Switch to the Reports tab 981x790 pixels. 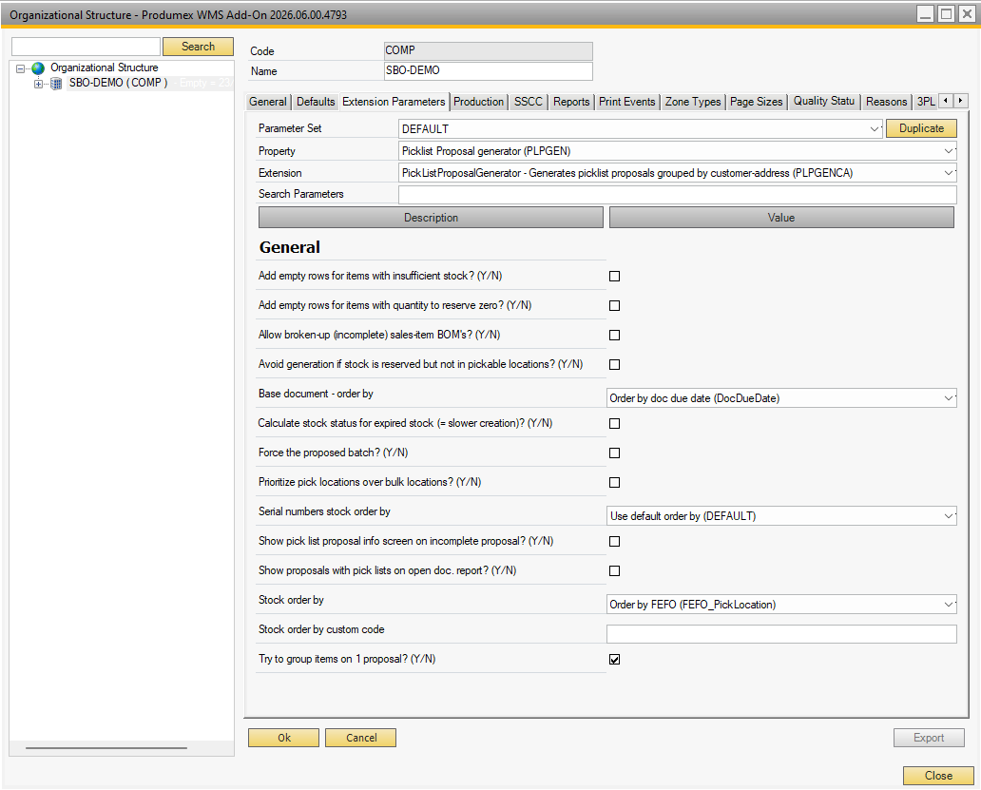[571, 102]
